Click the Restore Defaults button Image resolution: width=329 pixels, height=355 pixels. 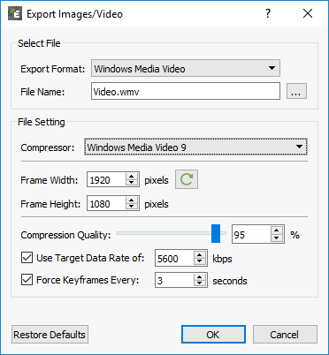50,335
